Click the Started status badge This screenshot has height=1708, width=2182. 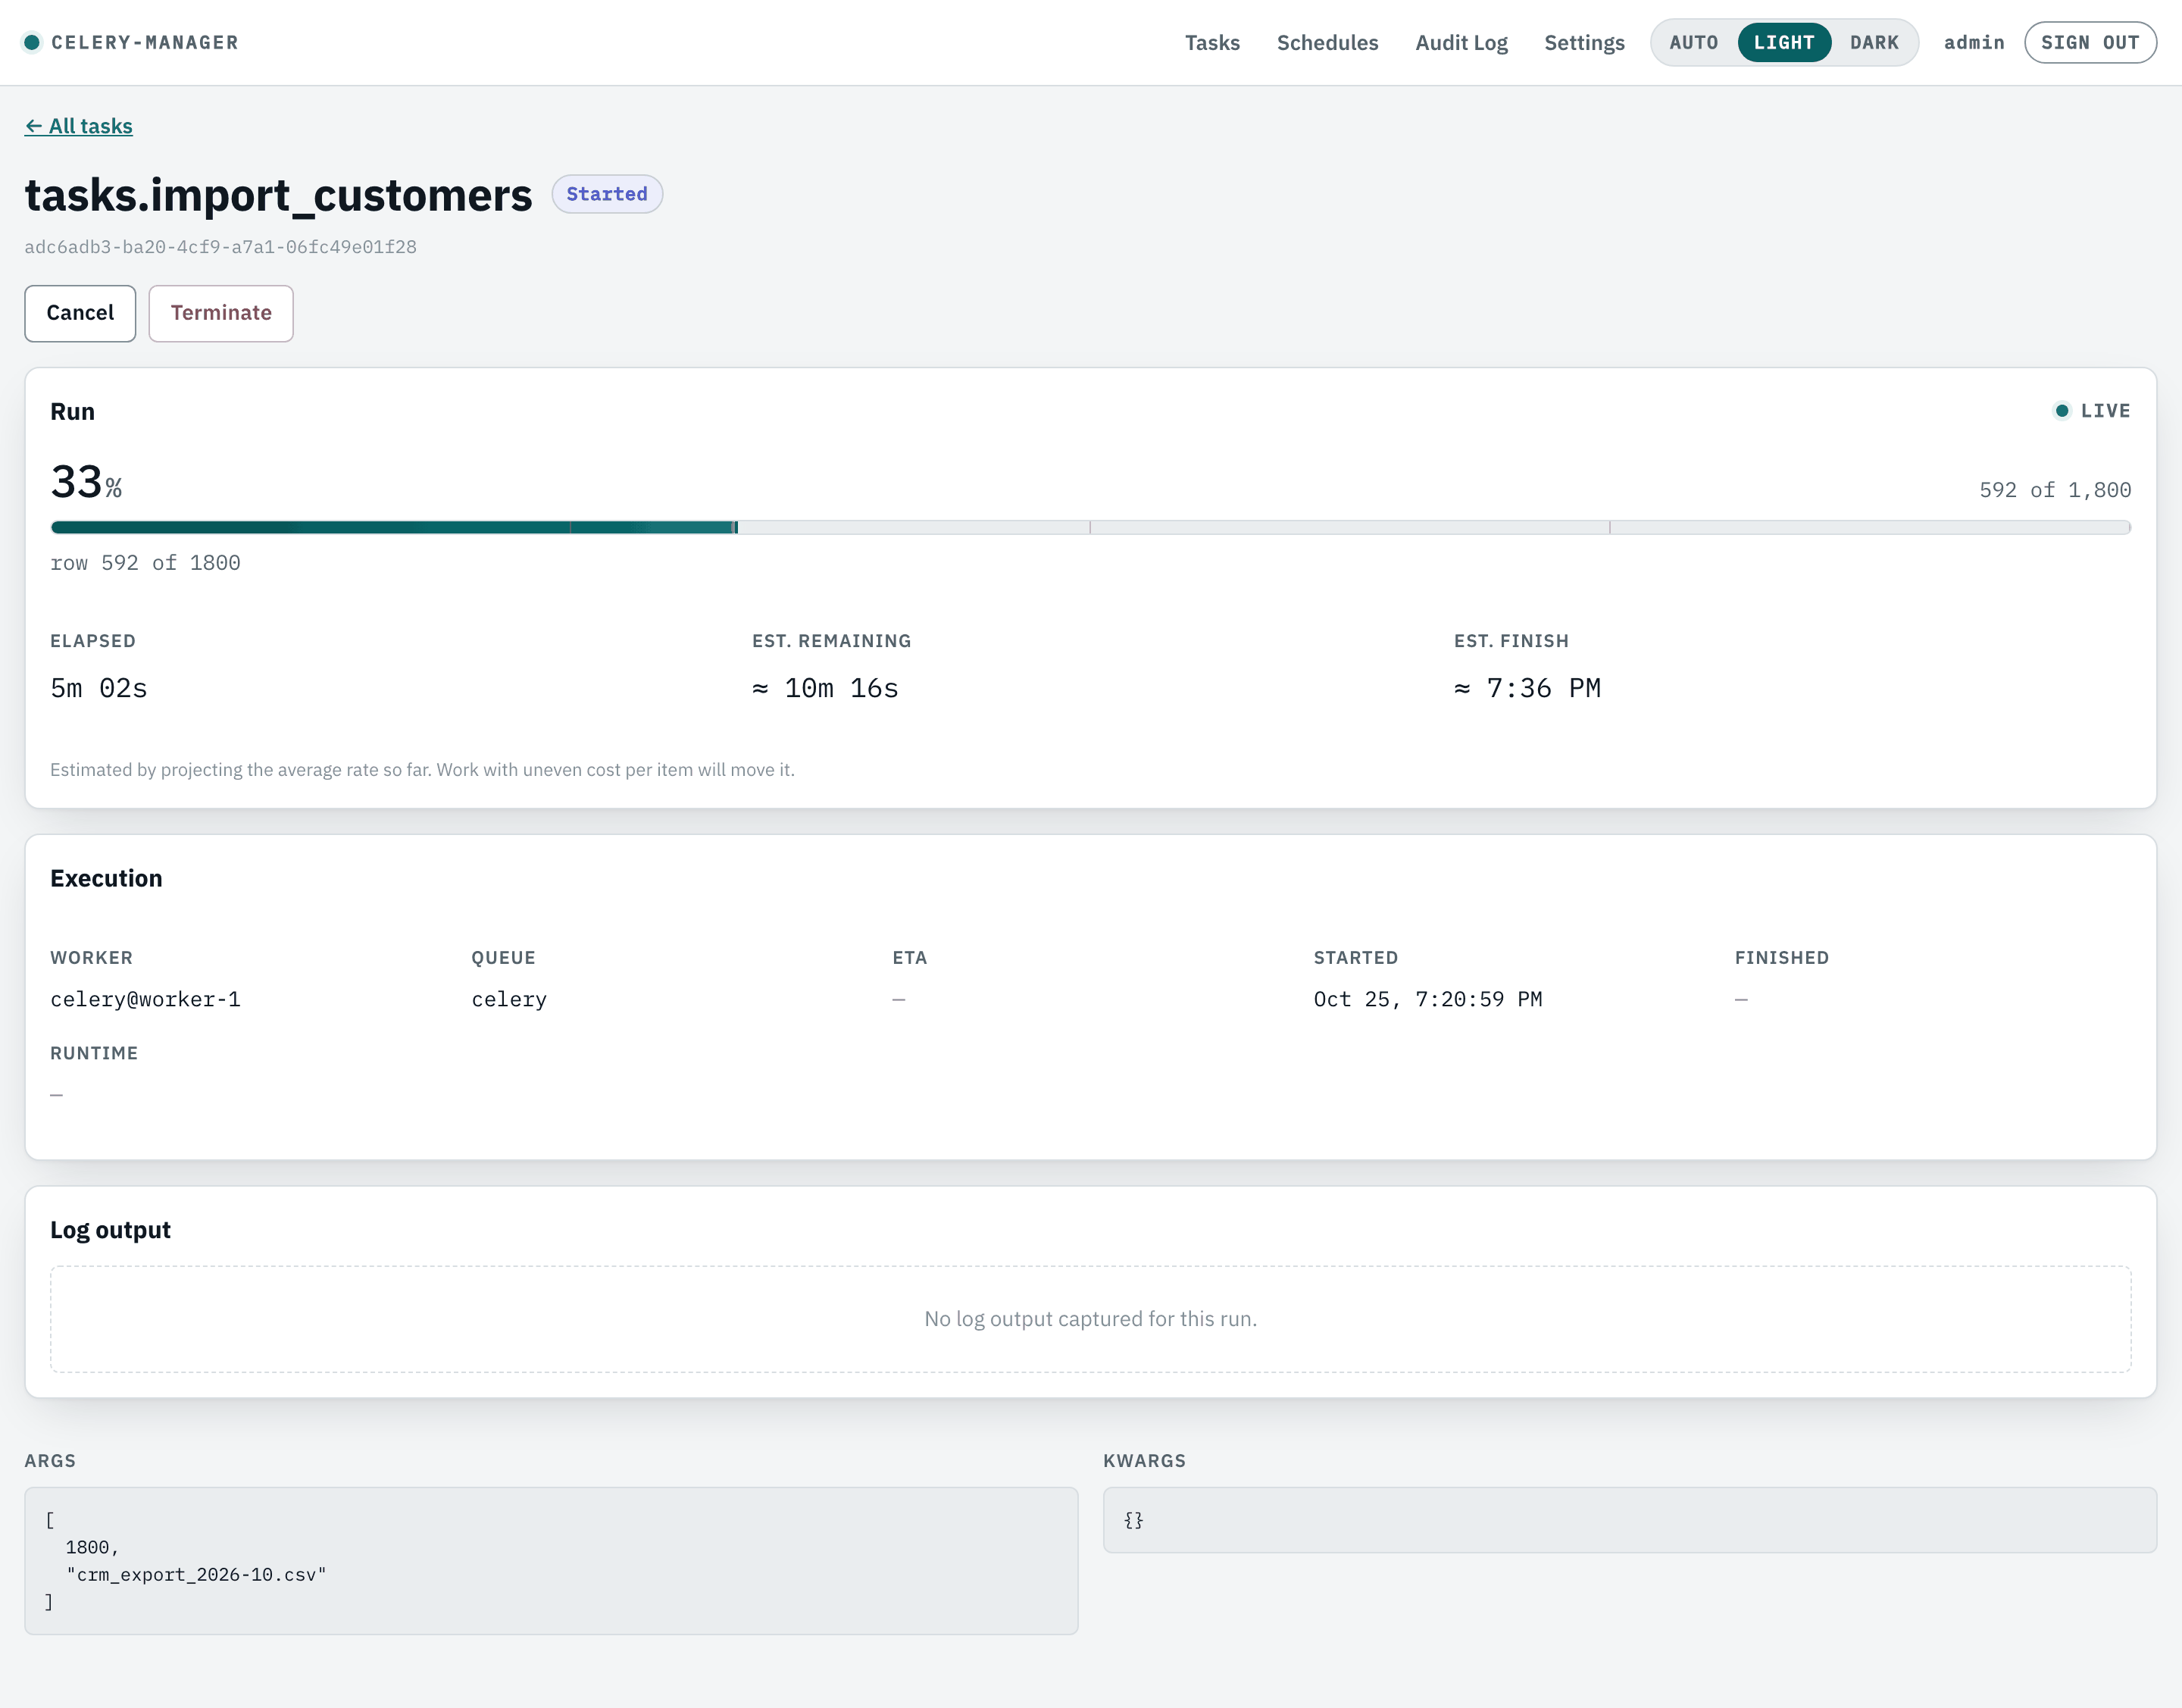pyautogui.click(x=607, y=194)
